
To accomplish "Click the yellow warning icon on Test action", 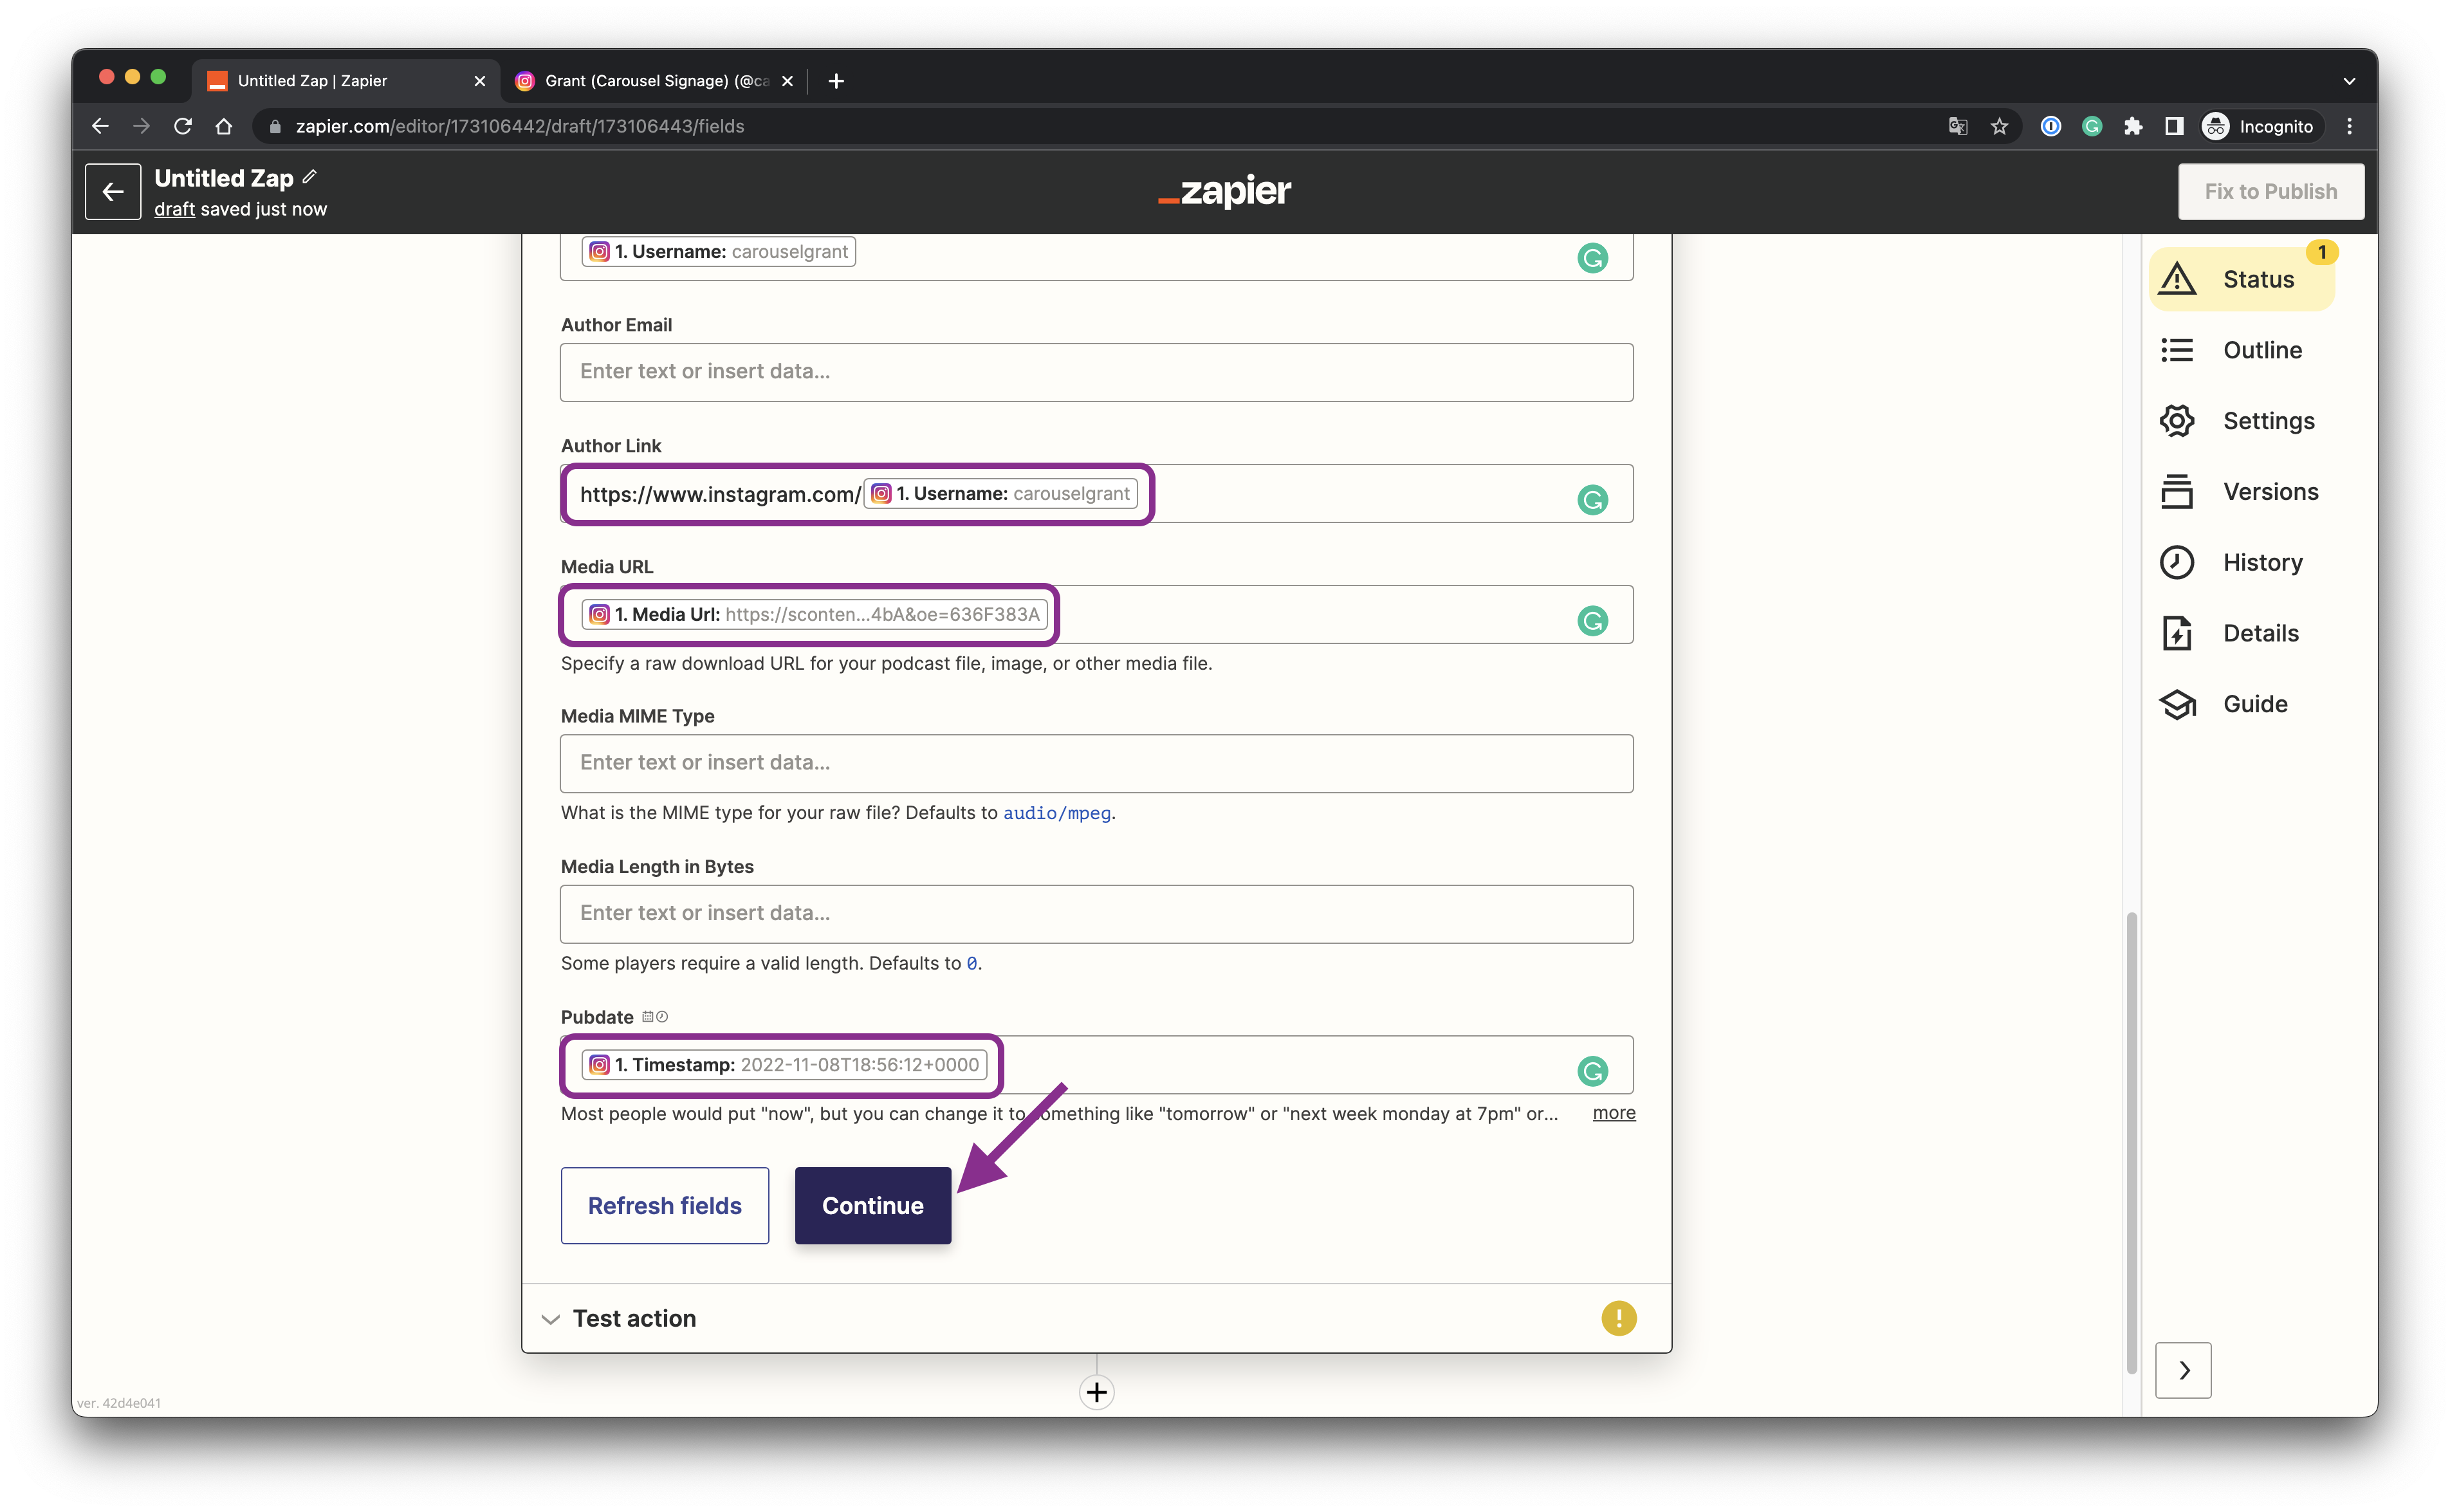I will [1618, 1318].
